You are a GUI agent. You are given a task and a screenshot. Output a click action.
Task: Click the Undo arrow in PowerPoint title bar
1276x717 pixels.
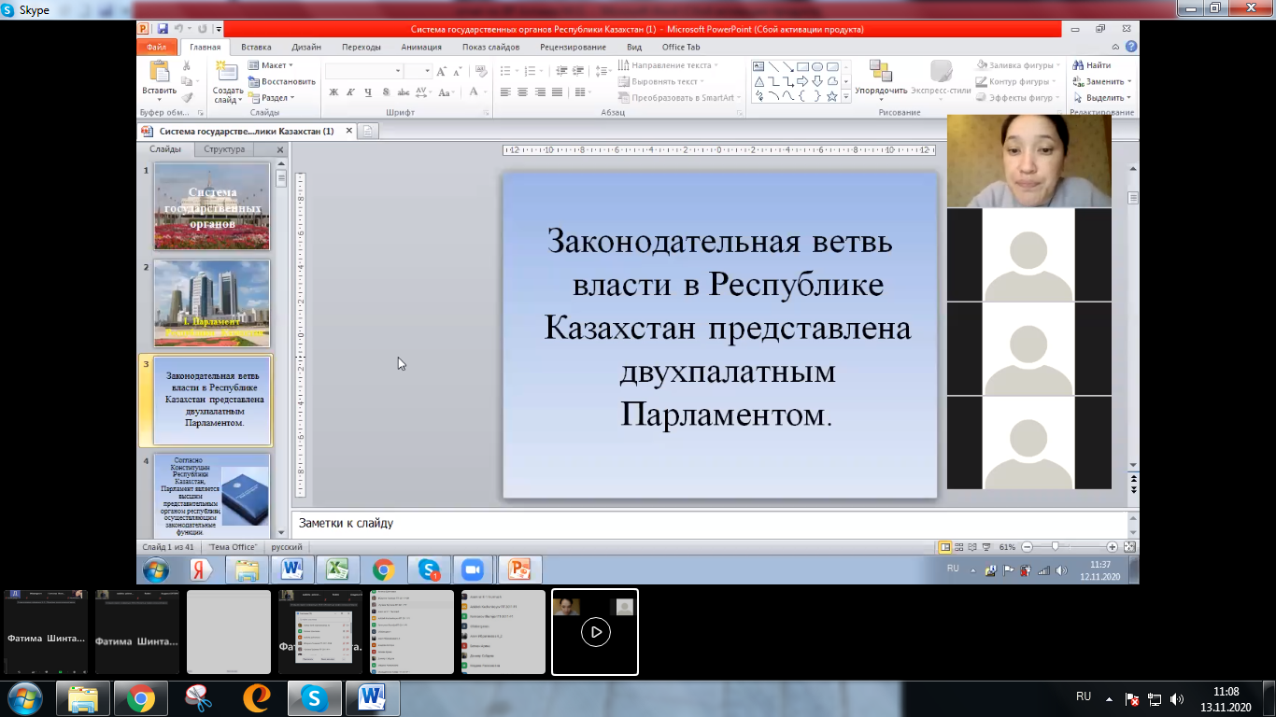(178, 29)
